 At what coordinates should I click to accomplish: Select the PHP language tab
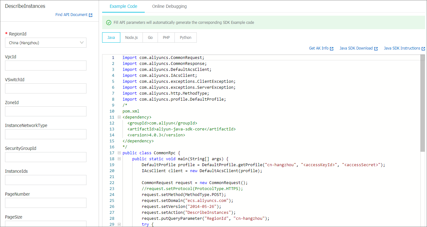[166, 37]
